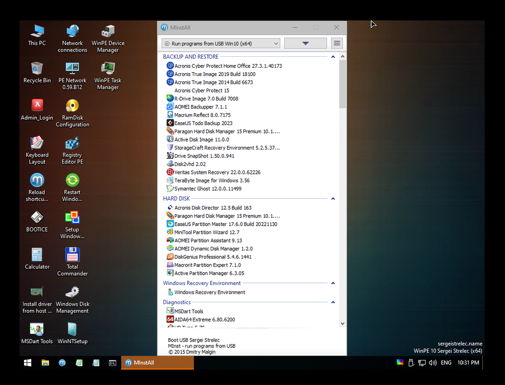Click Symantec Ghost program icon
Viewport: 505px width, 385px height.
click(170, 189)
